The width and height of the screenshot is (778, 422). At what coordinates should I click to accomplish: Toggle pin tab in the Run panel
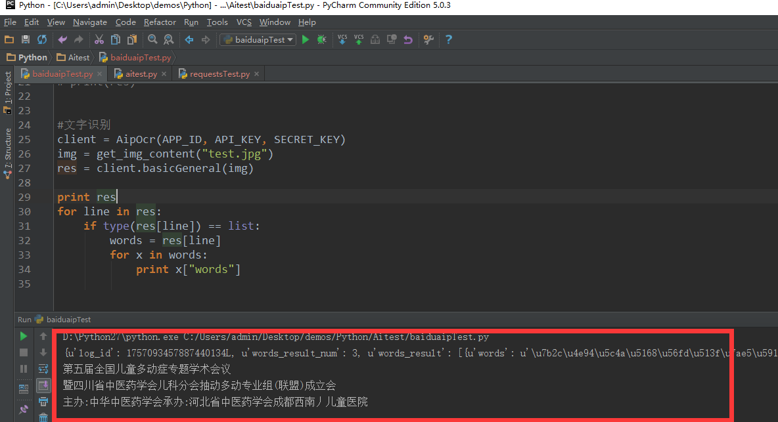(x=24, y=410)
